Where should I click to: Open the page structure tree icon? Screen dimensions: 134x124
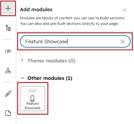[x=8, y=28]
